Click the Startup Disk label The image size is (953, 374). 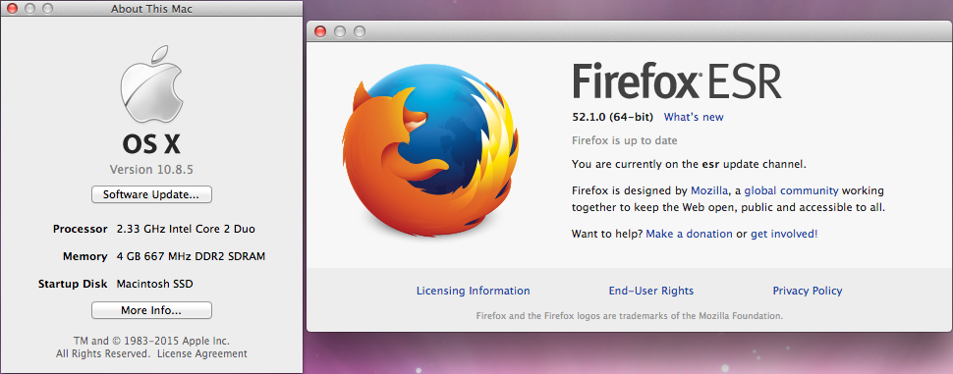coord(73,284)
